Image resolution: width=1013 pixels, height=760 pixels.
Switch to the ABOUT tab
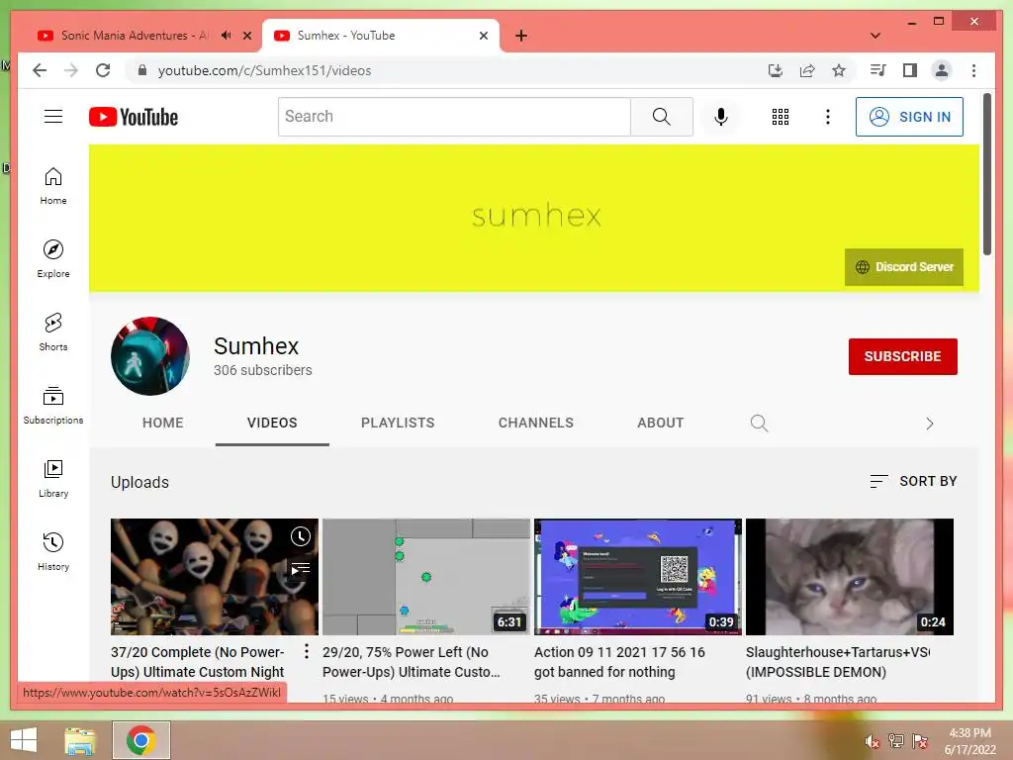[x=660, y=423]
